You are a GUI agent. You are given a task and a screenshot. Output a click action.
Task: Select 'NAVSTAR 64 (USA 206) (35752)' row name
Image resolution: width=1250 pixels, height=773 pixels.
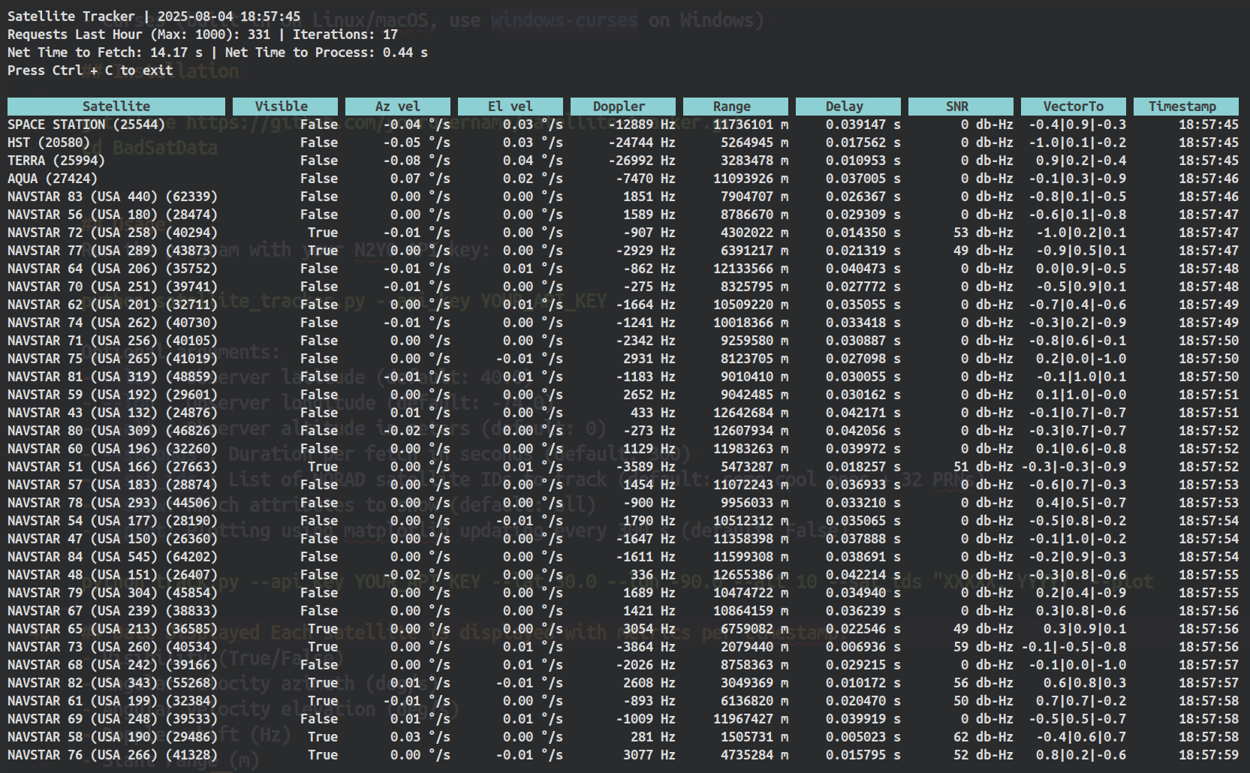(x=113, y=269)
